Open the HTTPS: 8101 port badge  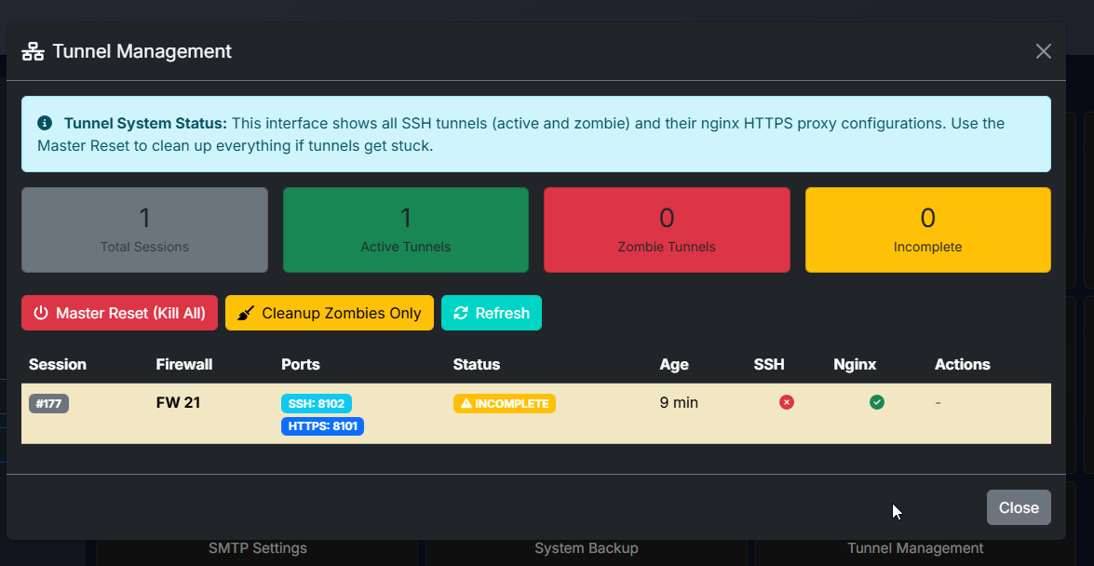[322, 426]
